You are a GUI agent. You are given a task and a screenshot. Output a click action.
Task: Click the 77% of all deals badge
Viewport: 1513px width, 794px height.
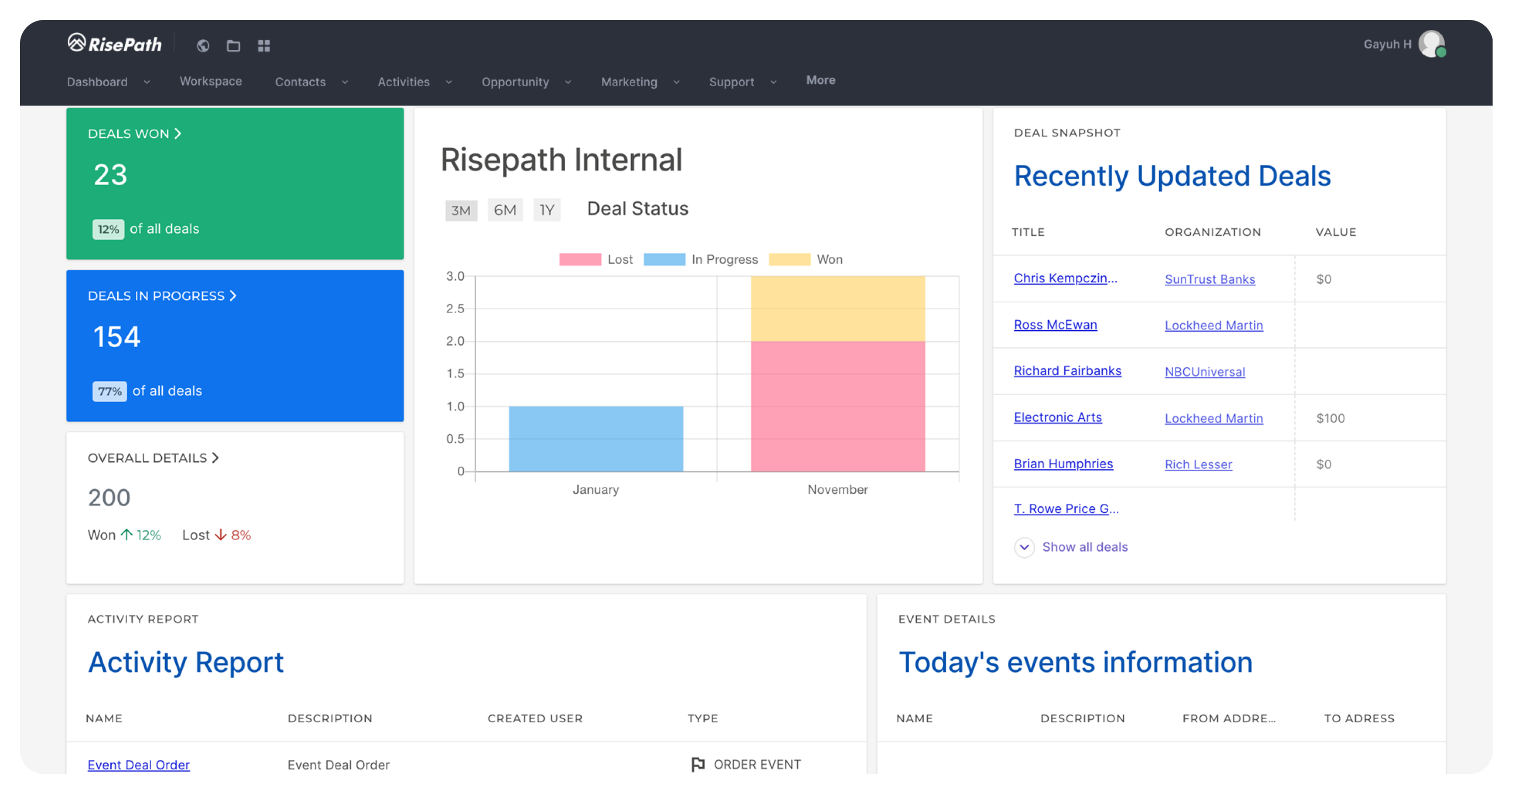click(x=109, y=392)
